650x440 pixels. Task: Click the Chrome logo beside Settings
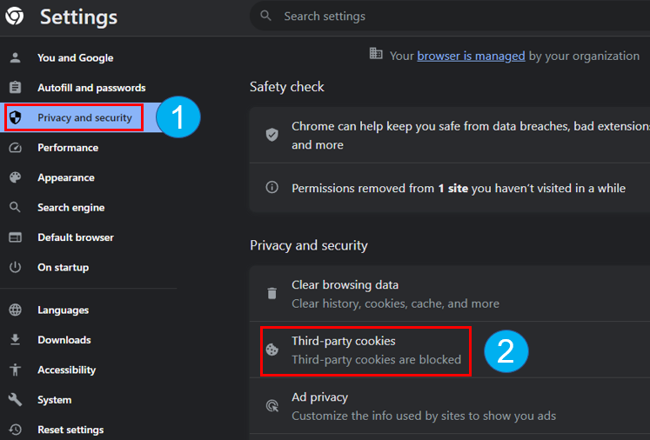(x=15, y=17)
